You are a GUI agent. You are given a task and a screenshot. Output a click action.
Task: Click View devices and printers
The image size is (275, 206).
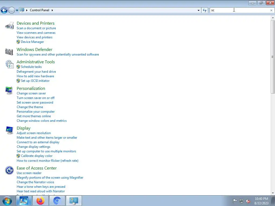coord(35,37)
